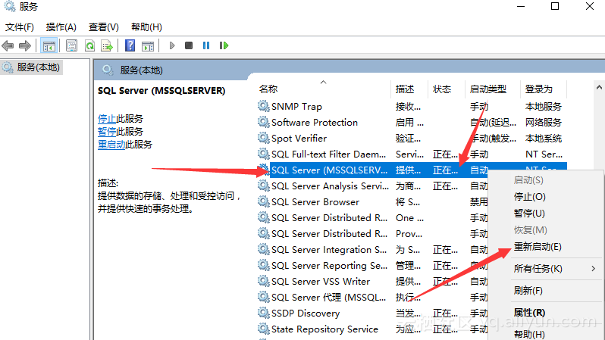Pause service using toolbar pause icon

coord(206,45)
